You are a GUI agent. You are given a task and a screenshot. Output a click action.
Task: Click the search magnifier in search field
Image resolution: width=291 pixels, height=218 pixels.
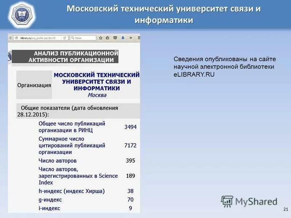72,37
